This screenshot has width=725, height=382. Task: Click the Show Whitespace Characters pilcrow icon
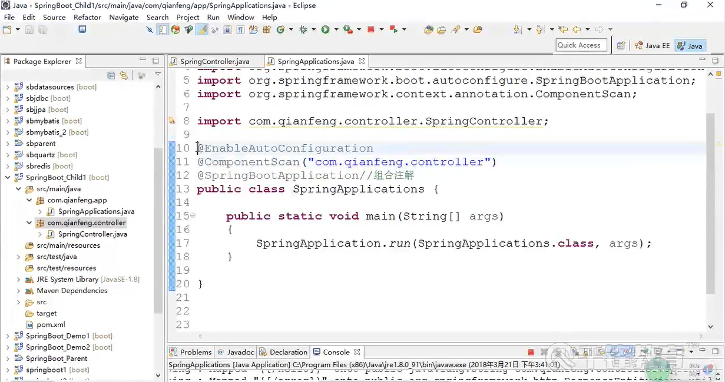tap(240, 29)
